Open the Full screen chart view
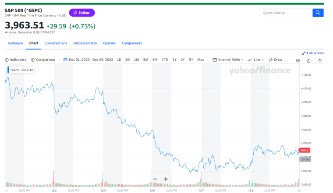 coord(313,53)
